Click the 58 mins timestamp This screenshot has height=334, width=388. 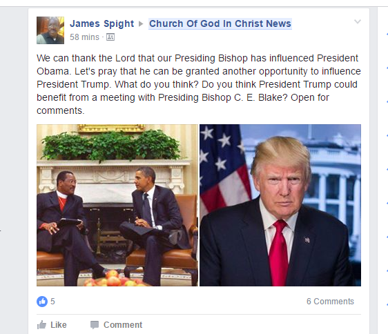pyautogui.click(x=84, y=37)
